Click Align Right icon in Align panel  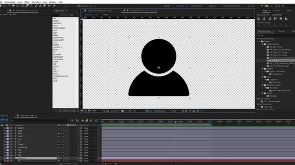270,18
